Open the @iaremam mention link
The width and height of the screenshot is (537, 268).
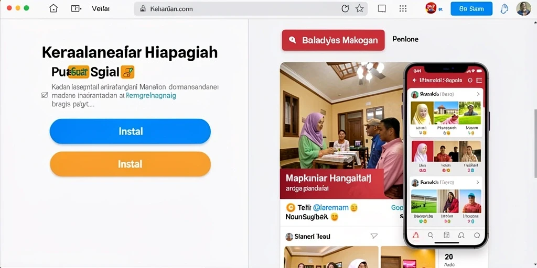[331, 207]
